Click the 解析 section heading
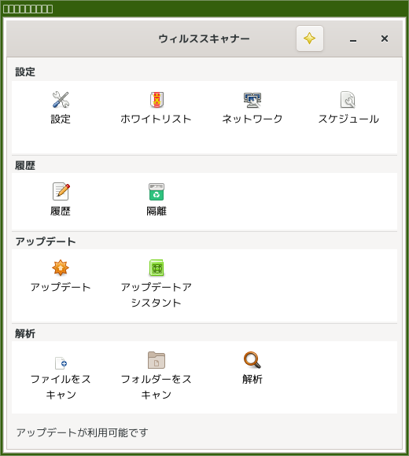409x456 pixels. pyautogui.click(x=25, y=333)
